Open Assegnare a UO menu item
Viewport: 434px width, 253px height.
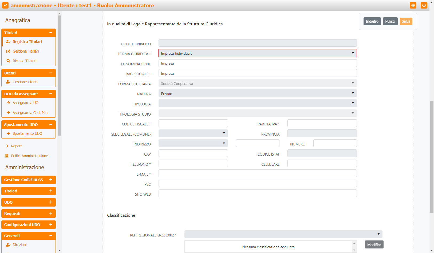pyautogui.click(x=25, y=103)
